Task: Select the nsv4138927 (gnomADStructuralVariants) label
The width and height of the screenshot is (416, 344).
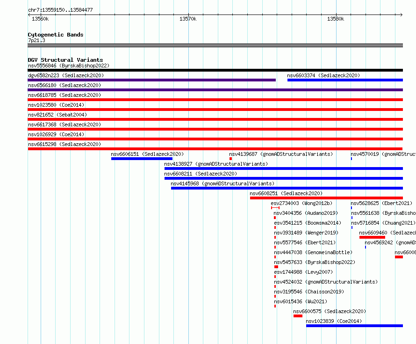Action: pos(216,164)
